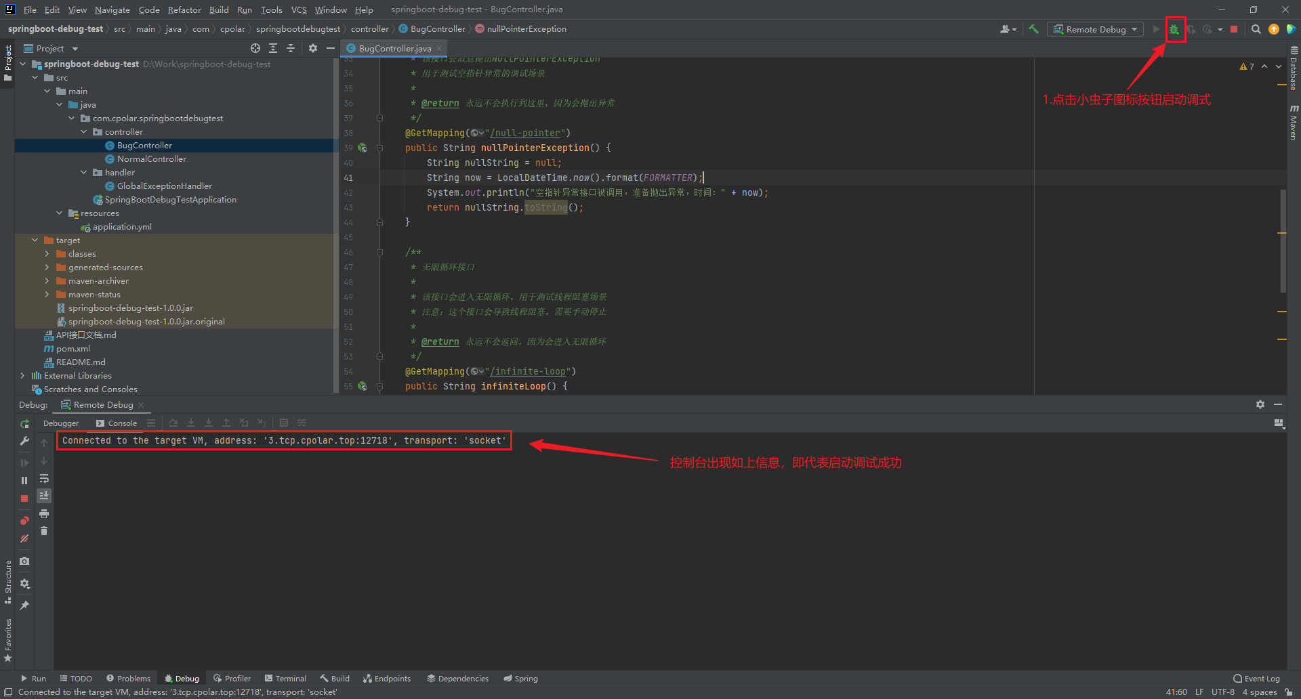
Task: Open the Terminal tool window button
Action: click(285, 678)
